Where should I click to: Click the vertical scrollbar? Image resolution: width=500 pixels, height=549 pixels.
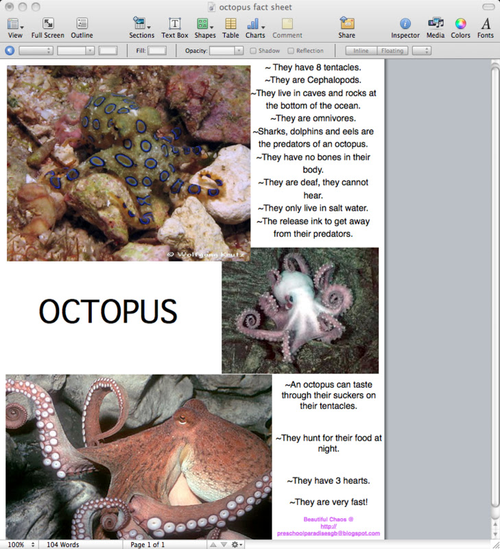[x=495, y=287]
